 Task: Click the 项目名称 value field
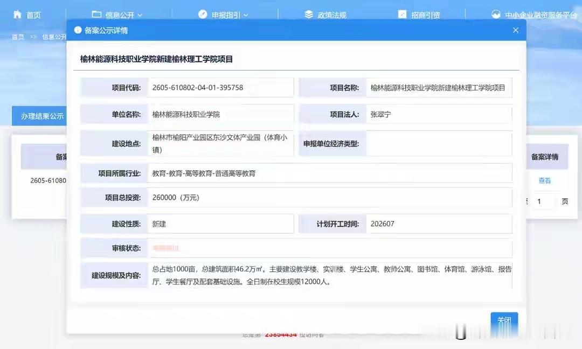point(439,88)
